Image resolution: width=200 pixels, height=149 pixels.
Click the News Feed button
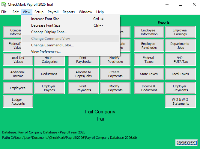tap(186, 143)
